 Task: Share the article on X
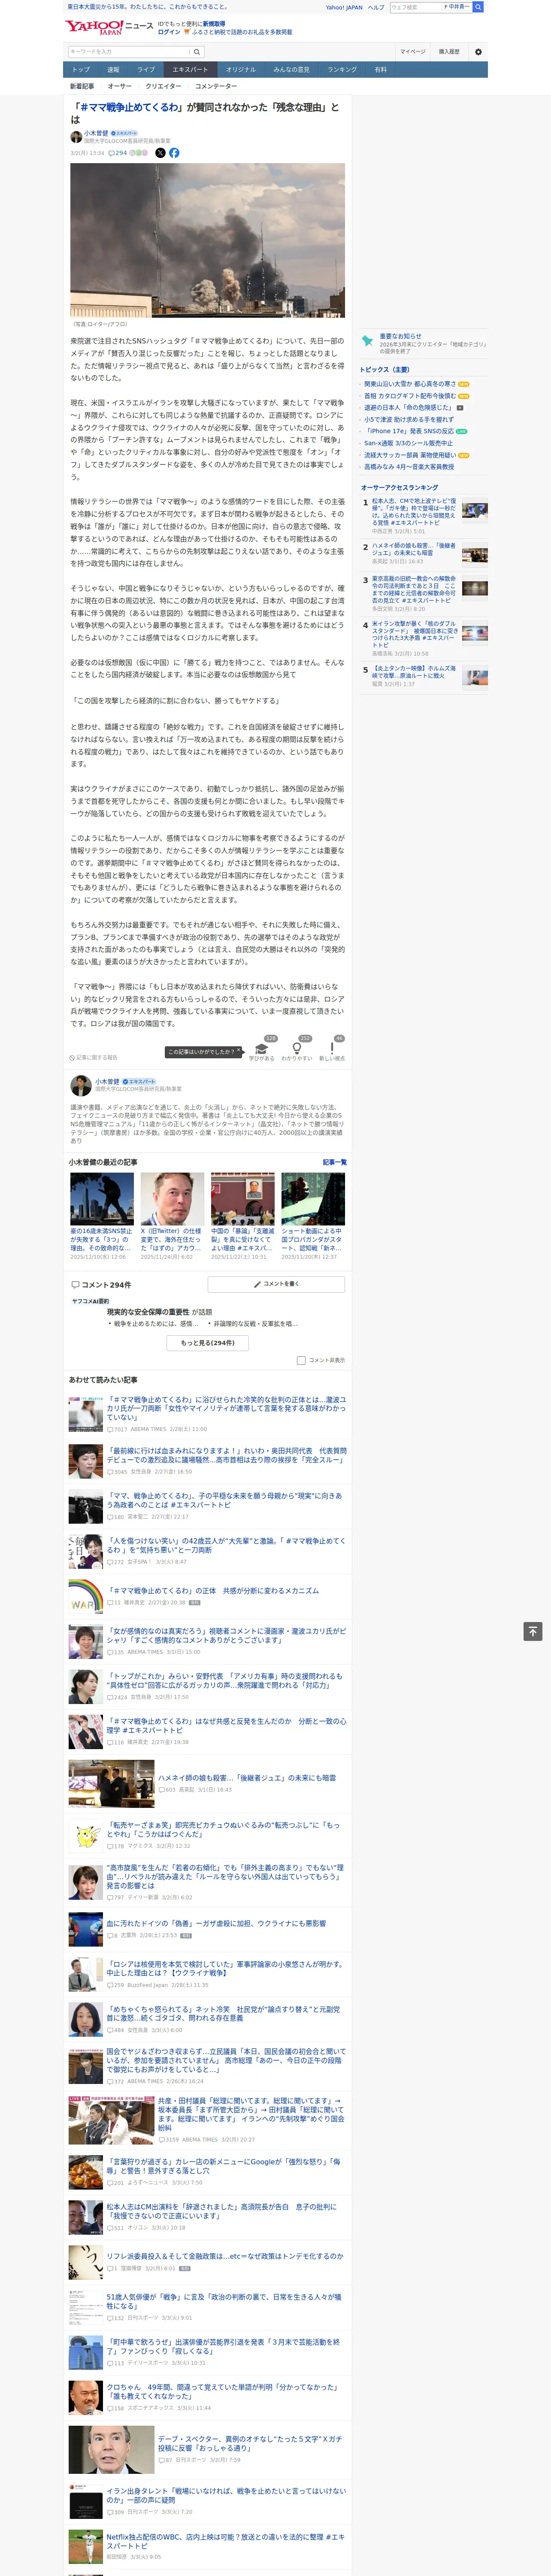click(160, 153)
